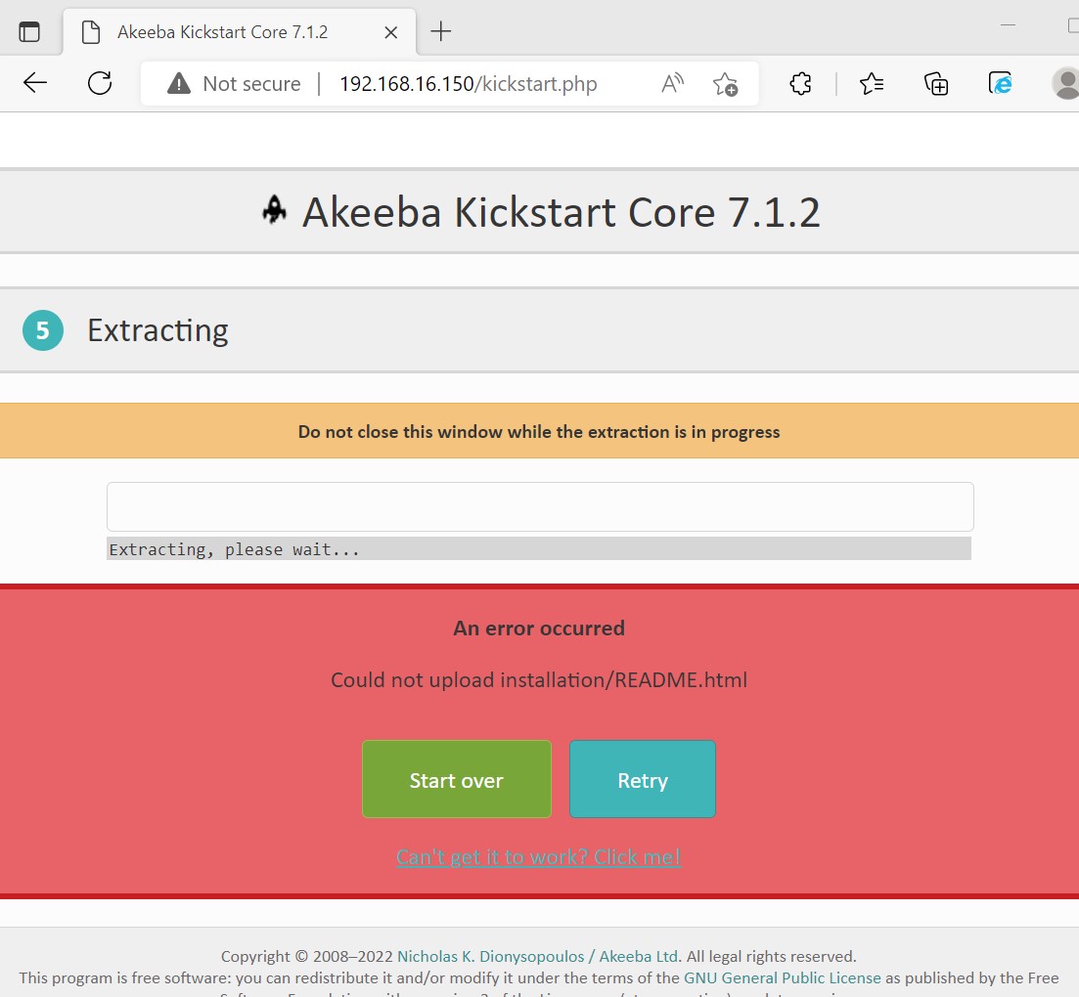Close the Akeeba Kickstart browser tab
The height and width of the screenshot is (997, 1079).
point(390,32)
